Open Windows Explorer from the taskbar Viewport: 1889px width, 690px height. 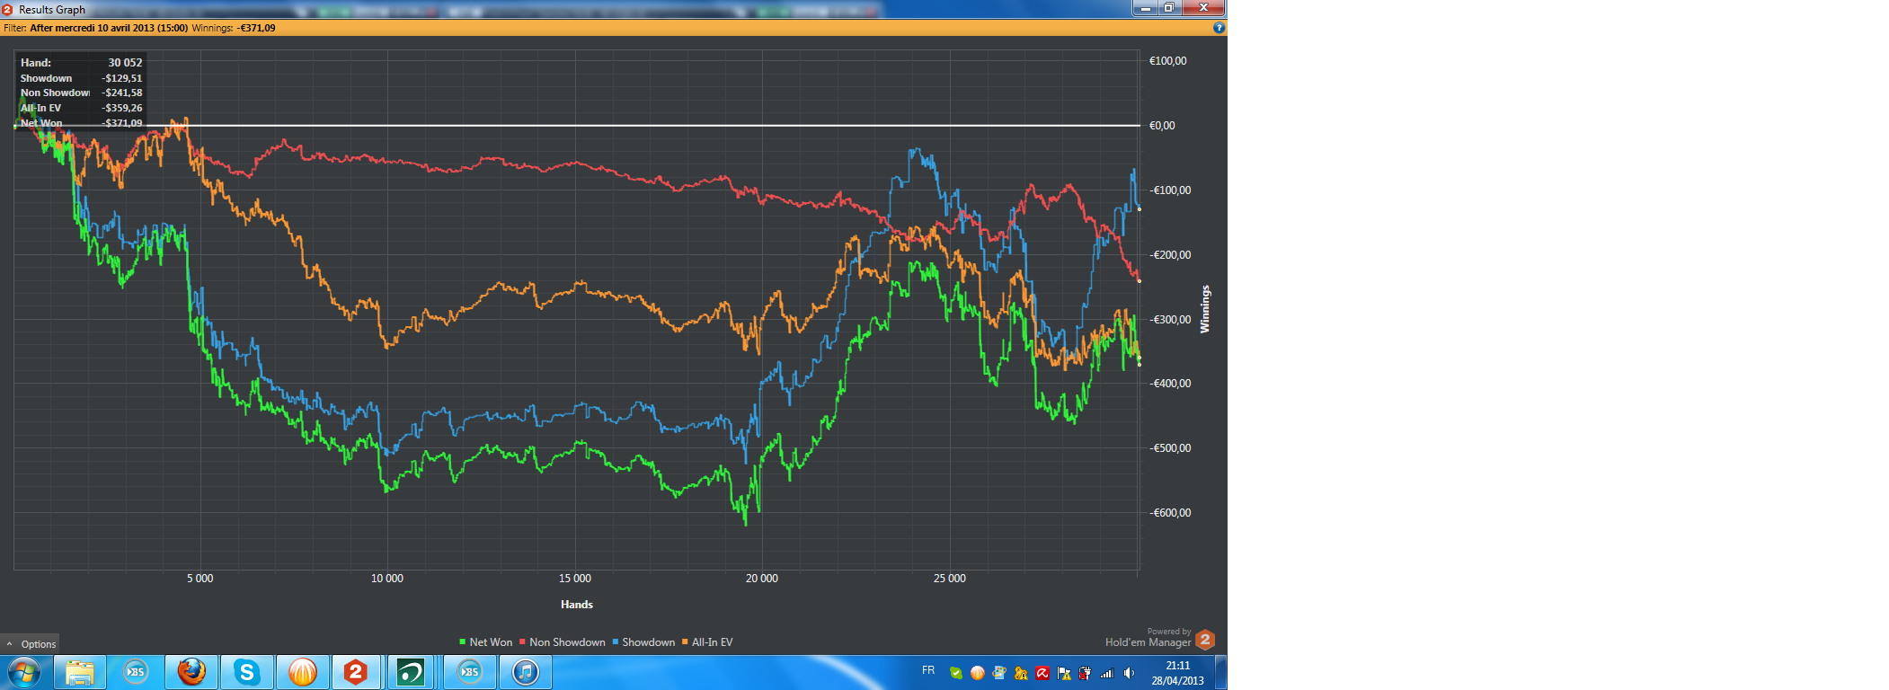pos(80,672)
